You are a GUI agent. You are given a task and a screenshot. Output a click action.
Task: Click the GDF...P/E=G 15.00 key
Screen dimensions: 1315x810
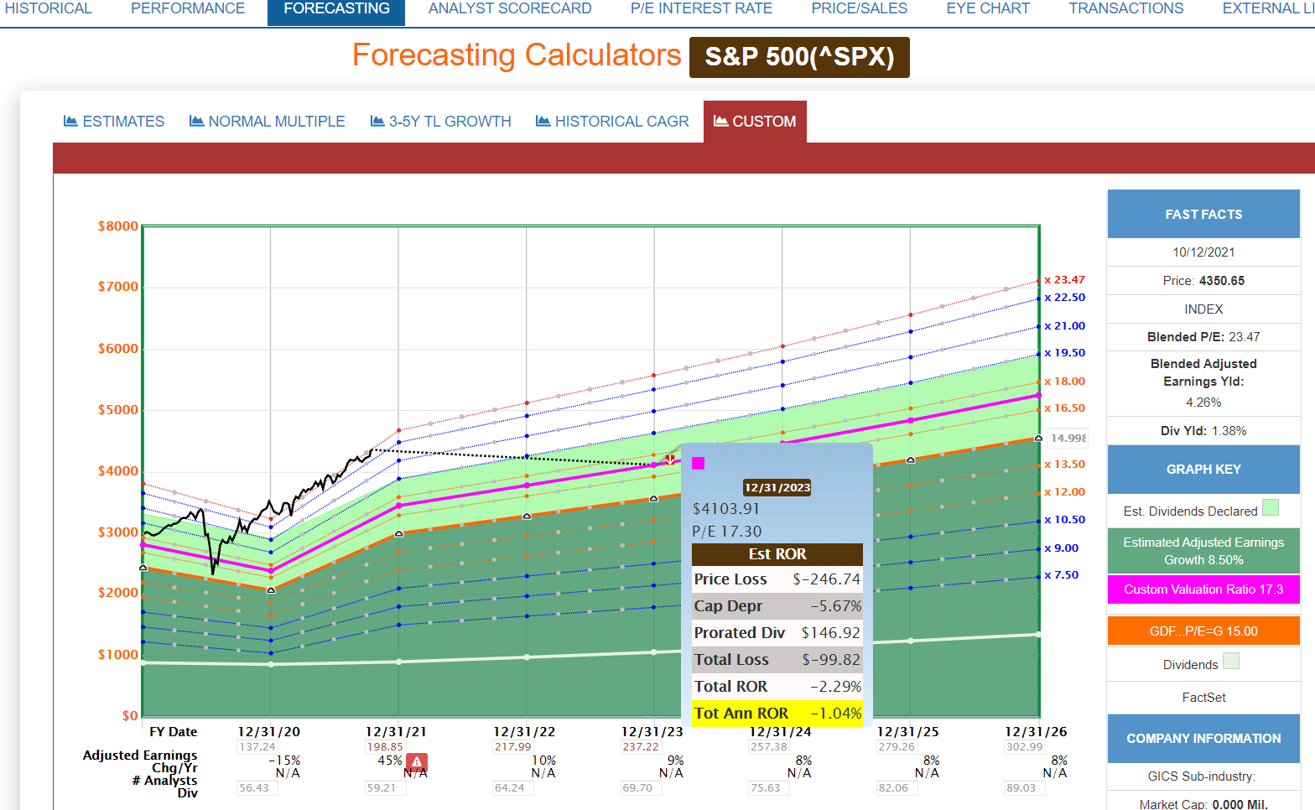(x=1203, y=631)
